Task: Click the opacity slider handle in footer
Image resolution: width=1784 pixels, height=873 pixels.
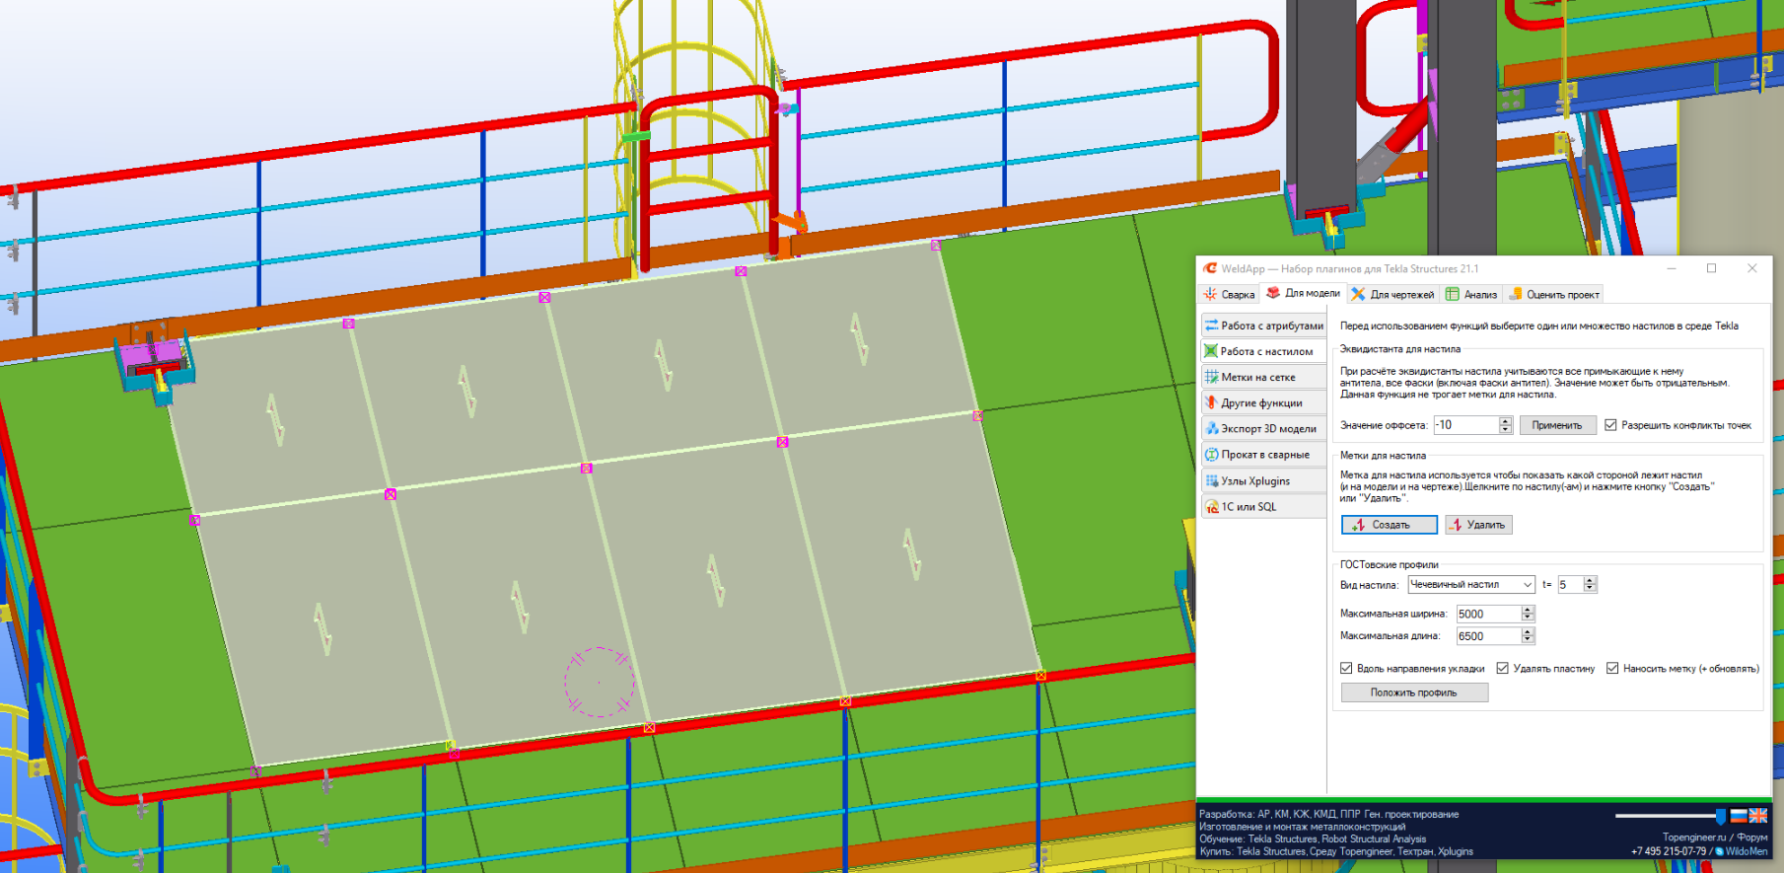Action: 1721,816
